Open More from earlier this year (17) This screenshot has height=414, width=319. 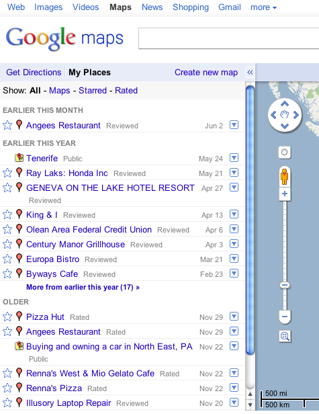[x=83, y=287]
